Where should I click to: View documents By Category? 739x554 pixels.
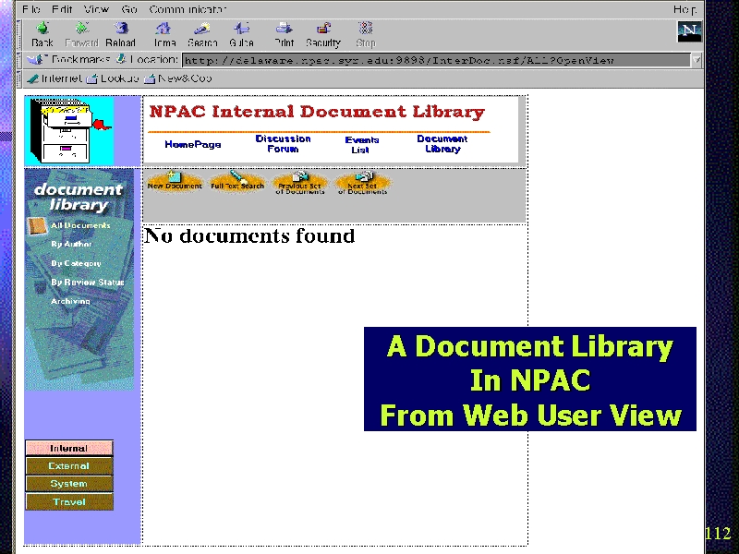coord(76,263)
